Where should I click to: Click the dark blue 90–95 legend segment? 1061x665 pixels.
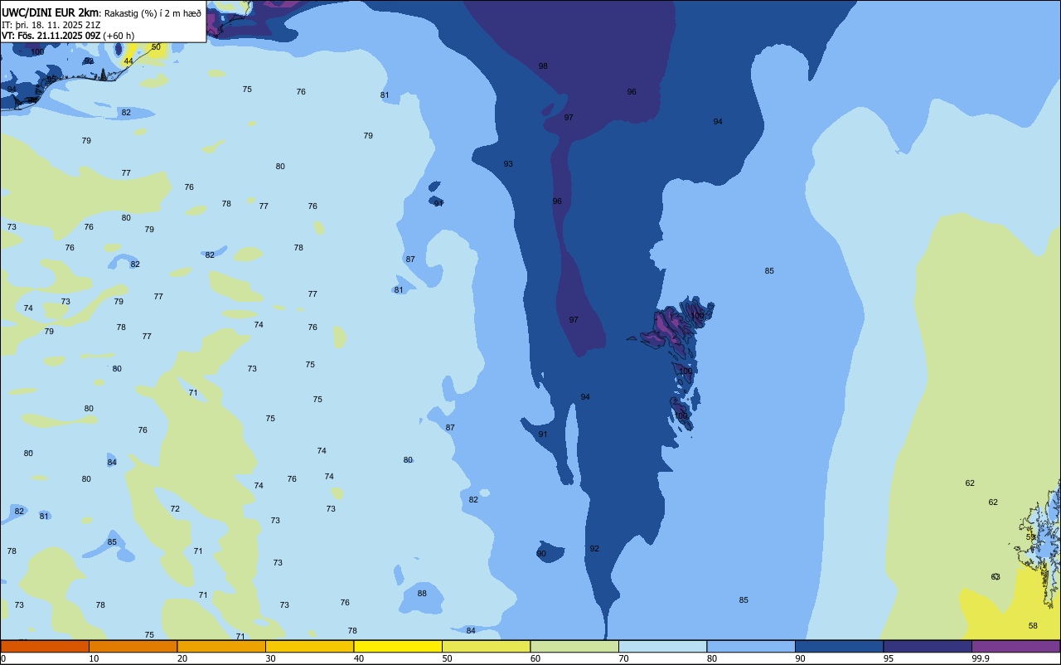[839, 646]
